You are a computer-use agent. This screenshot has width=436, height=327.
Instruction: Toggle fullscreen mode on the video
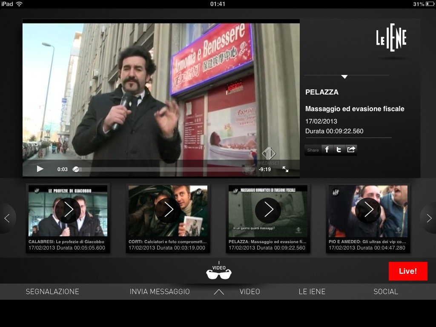pos(285,169)
